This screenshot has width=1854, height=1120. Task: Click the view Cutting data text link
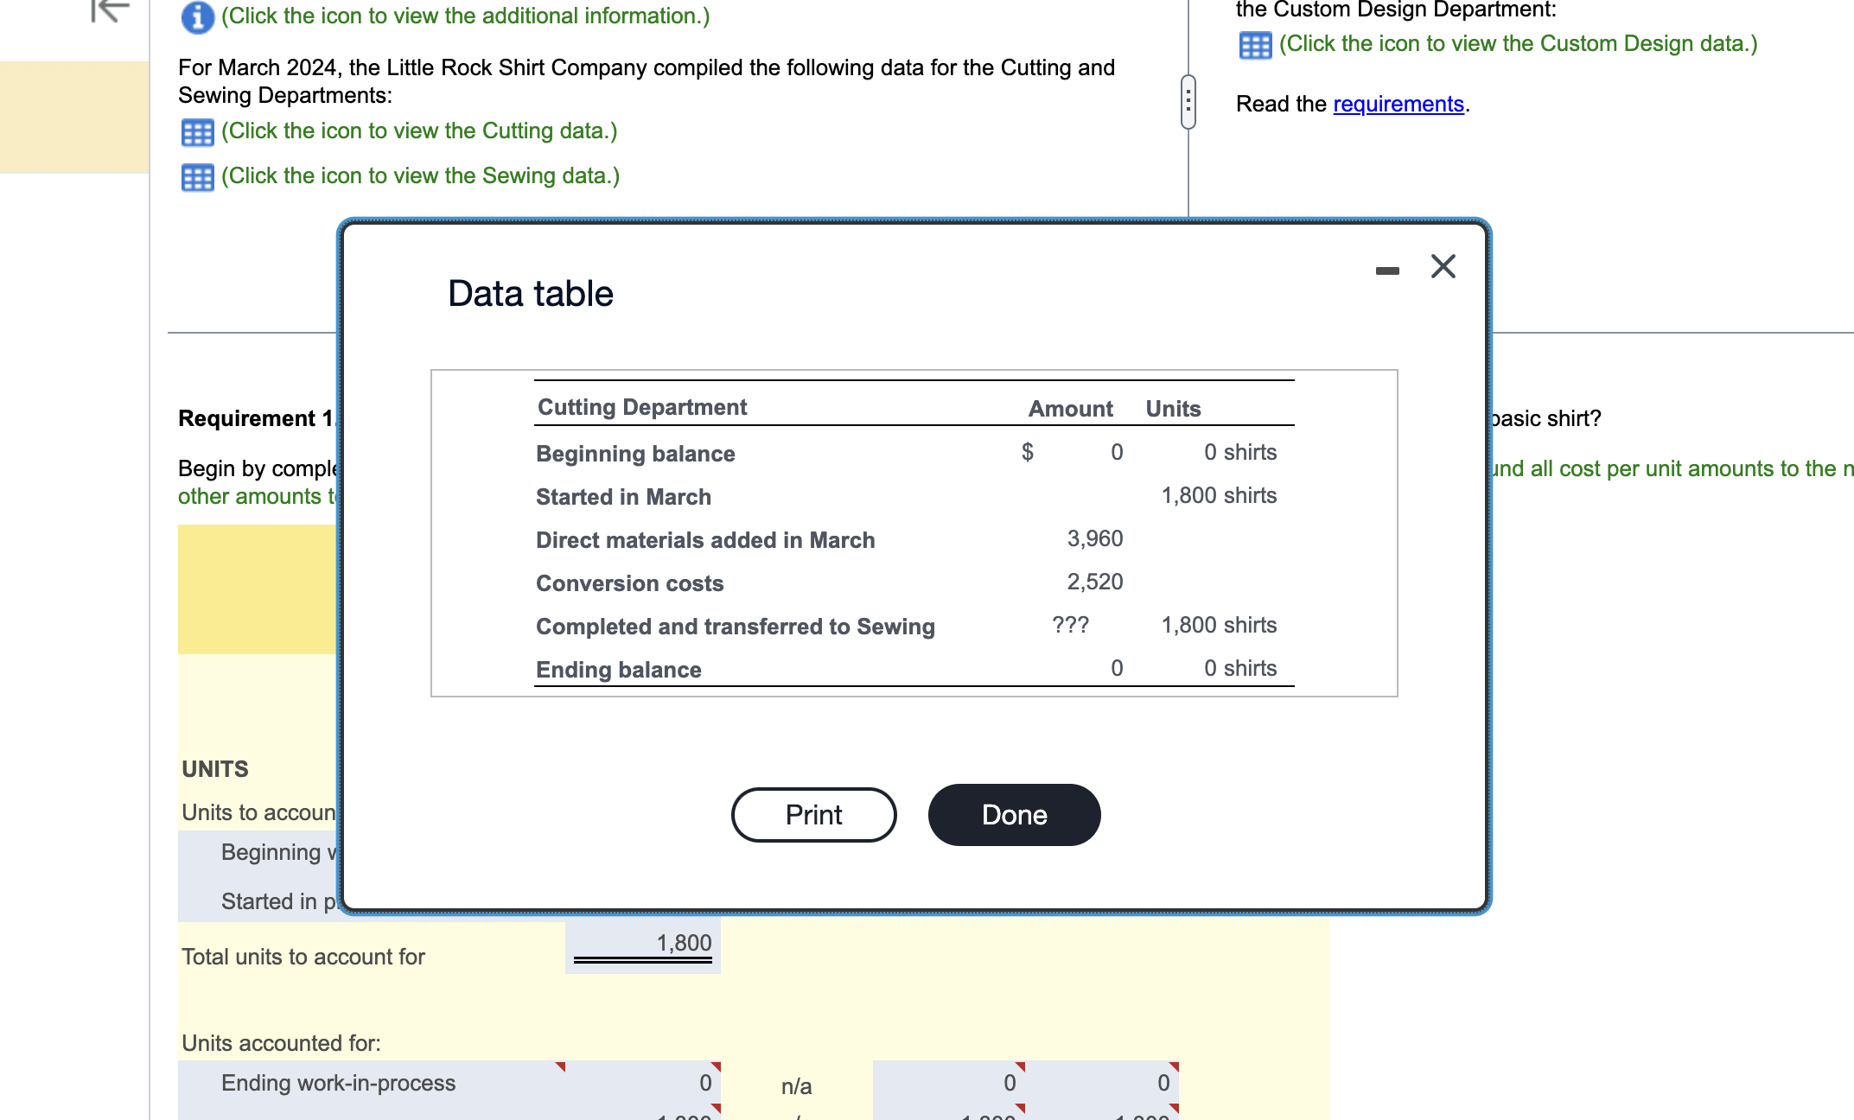pos(419,131)
